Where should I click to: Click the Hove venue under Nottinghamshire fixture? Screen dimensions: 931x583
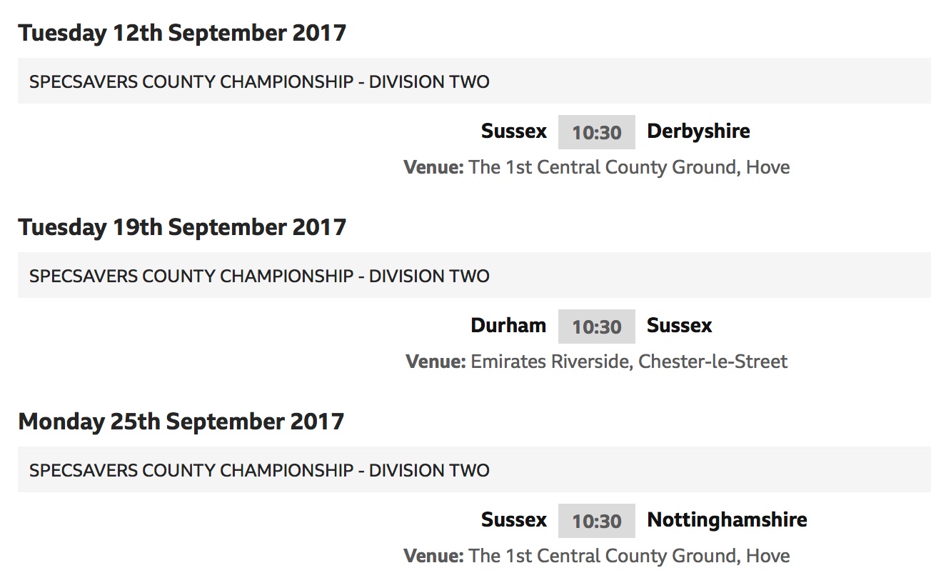pos(597,556)
